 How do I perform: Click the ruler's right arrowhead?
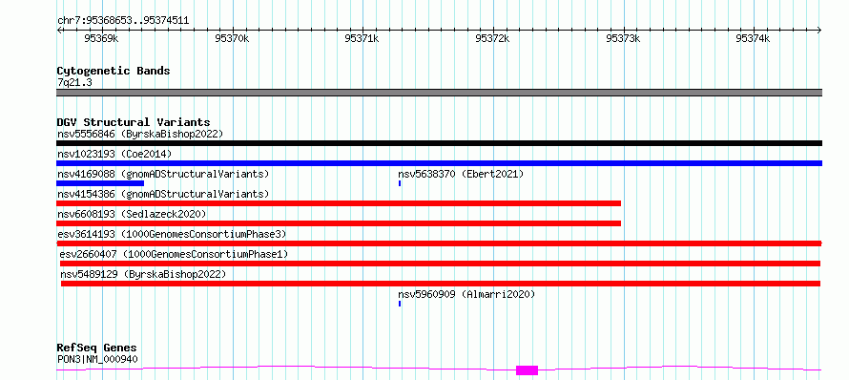pyautogui.click(x=819, y=30)
